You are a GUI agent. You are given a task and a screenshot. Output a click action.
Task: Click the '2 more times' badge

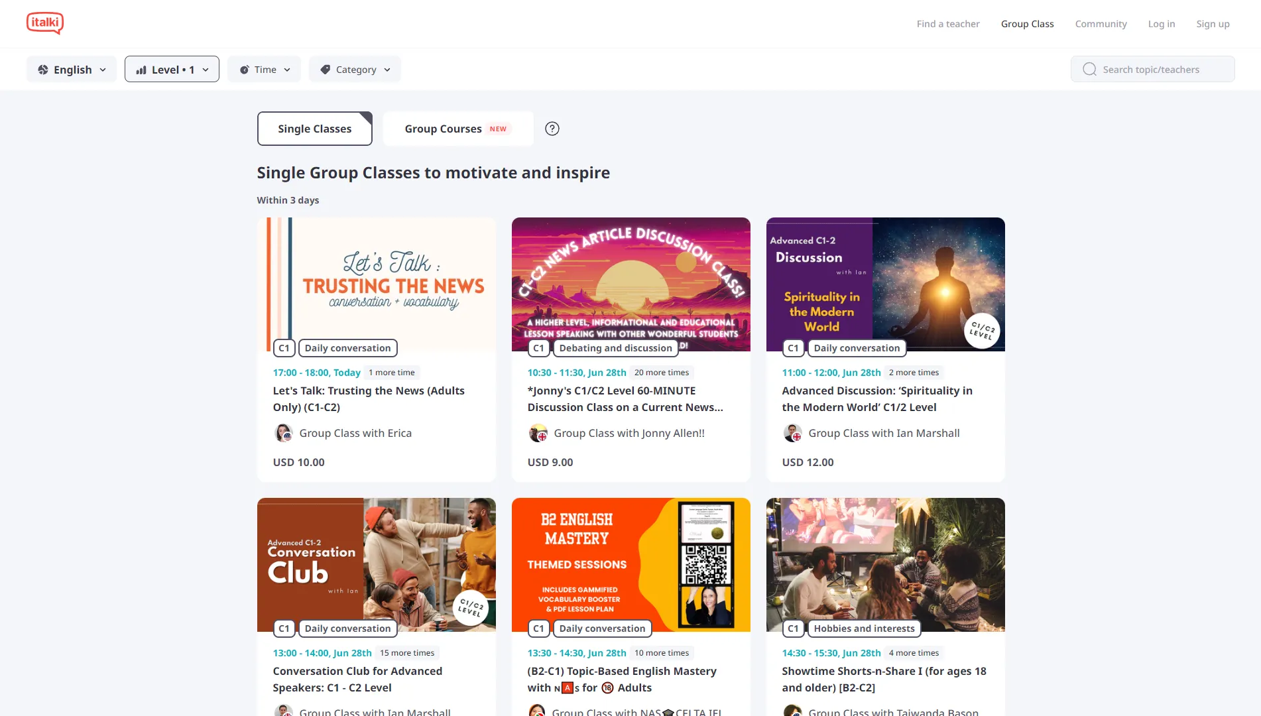click(914, 373)
